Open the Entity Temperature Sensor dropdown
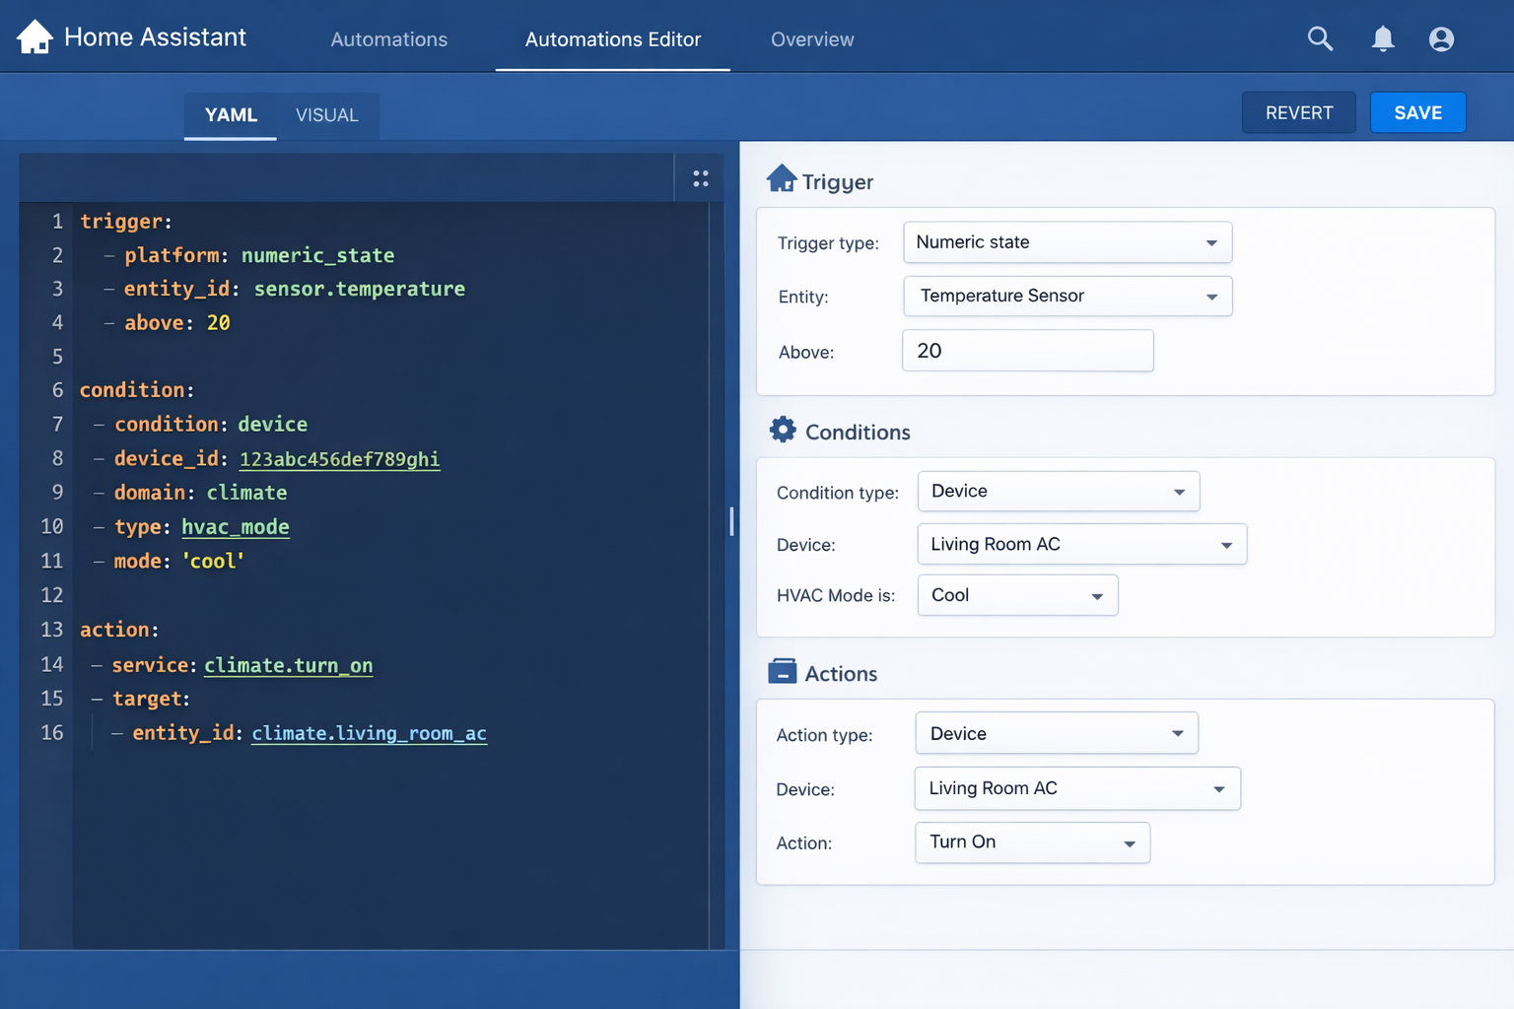Viewport: 1514px width, 1009px height. point(1067,296)
